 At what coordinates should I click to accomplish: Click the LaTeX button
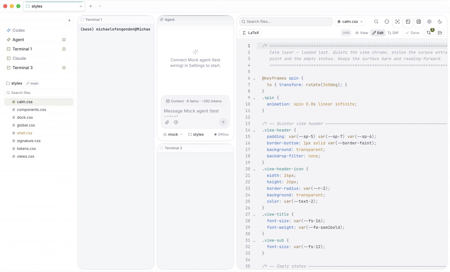pyautogui.click(x=251, y=33)
